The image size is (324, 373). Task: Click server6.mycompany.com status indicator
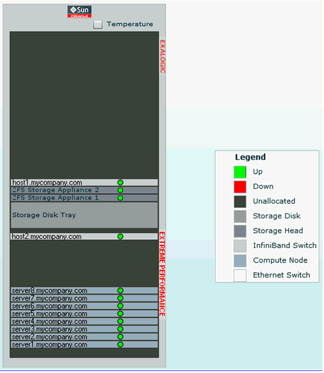120,306
